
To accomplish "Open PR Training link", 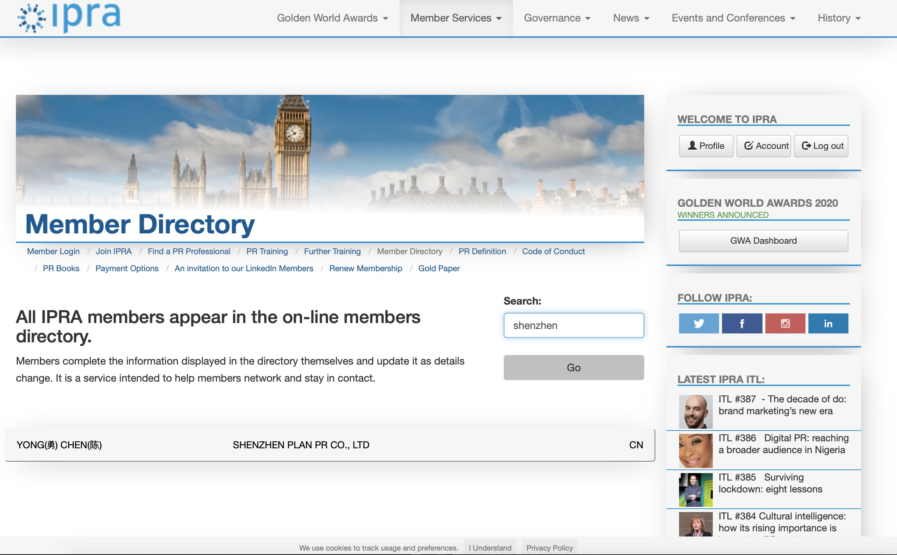I will tap(267, 251).
